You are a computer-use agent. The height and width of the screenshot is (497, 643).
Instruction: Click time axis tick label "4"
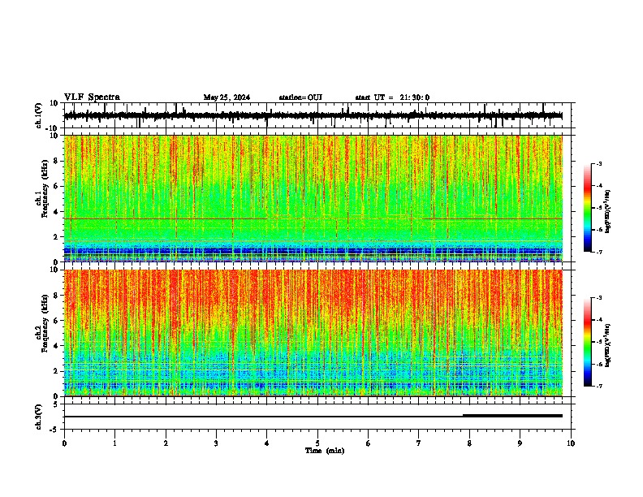click(x=267, y=443)
